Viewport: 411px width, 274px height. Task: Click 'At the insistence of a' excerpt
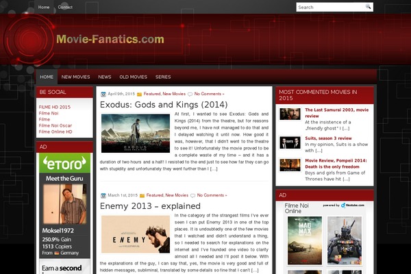[327, 122]
